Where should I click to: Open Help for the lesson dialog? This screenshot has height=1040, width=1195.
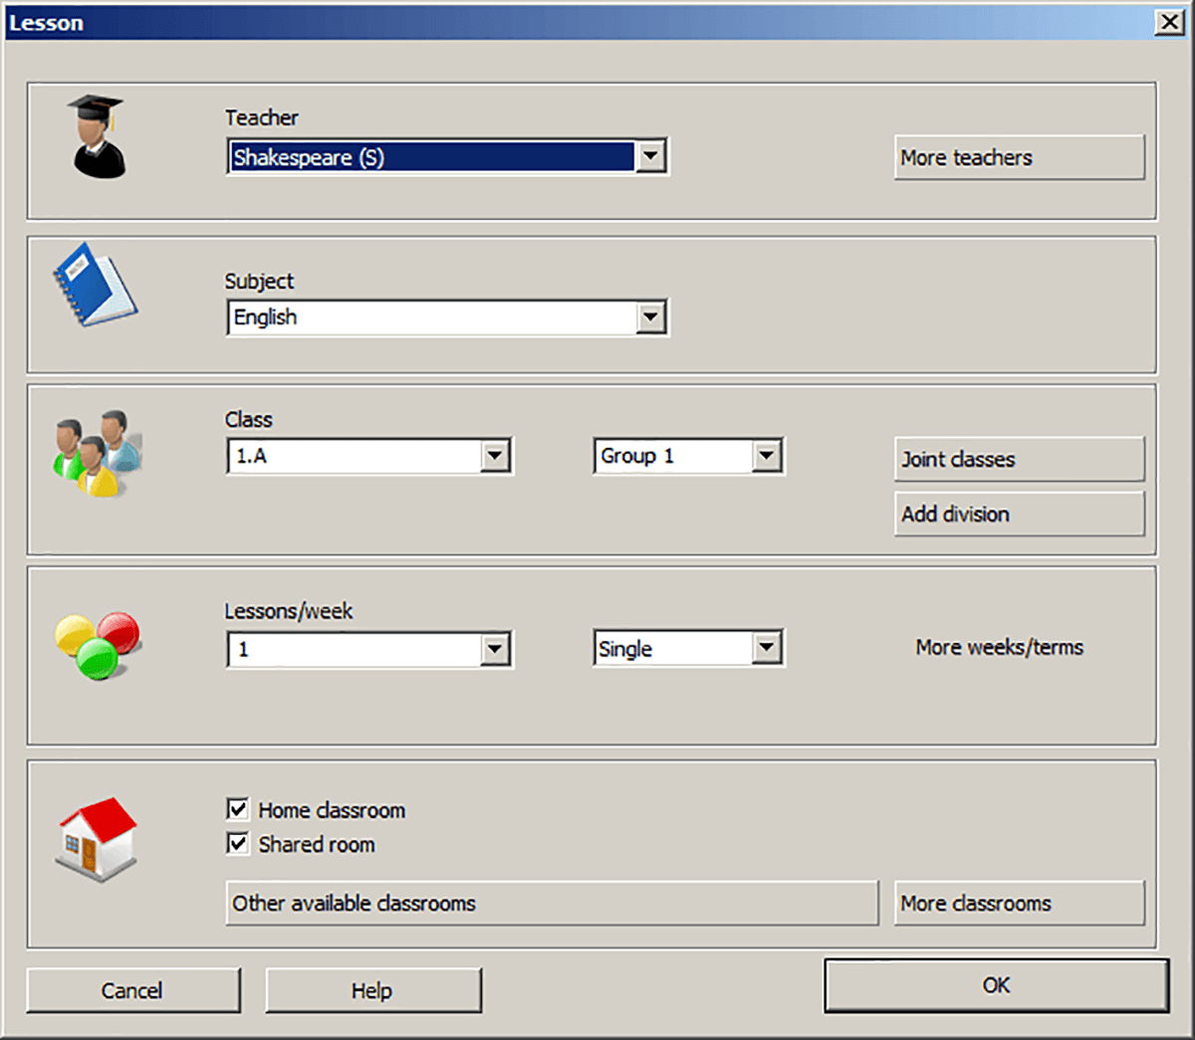click(373, 990)
